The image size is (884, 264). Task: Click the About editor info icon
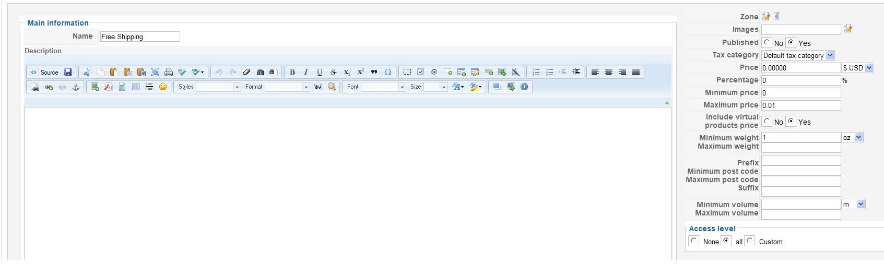524,87
